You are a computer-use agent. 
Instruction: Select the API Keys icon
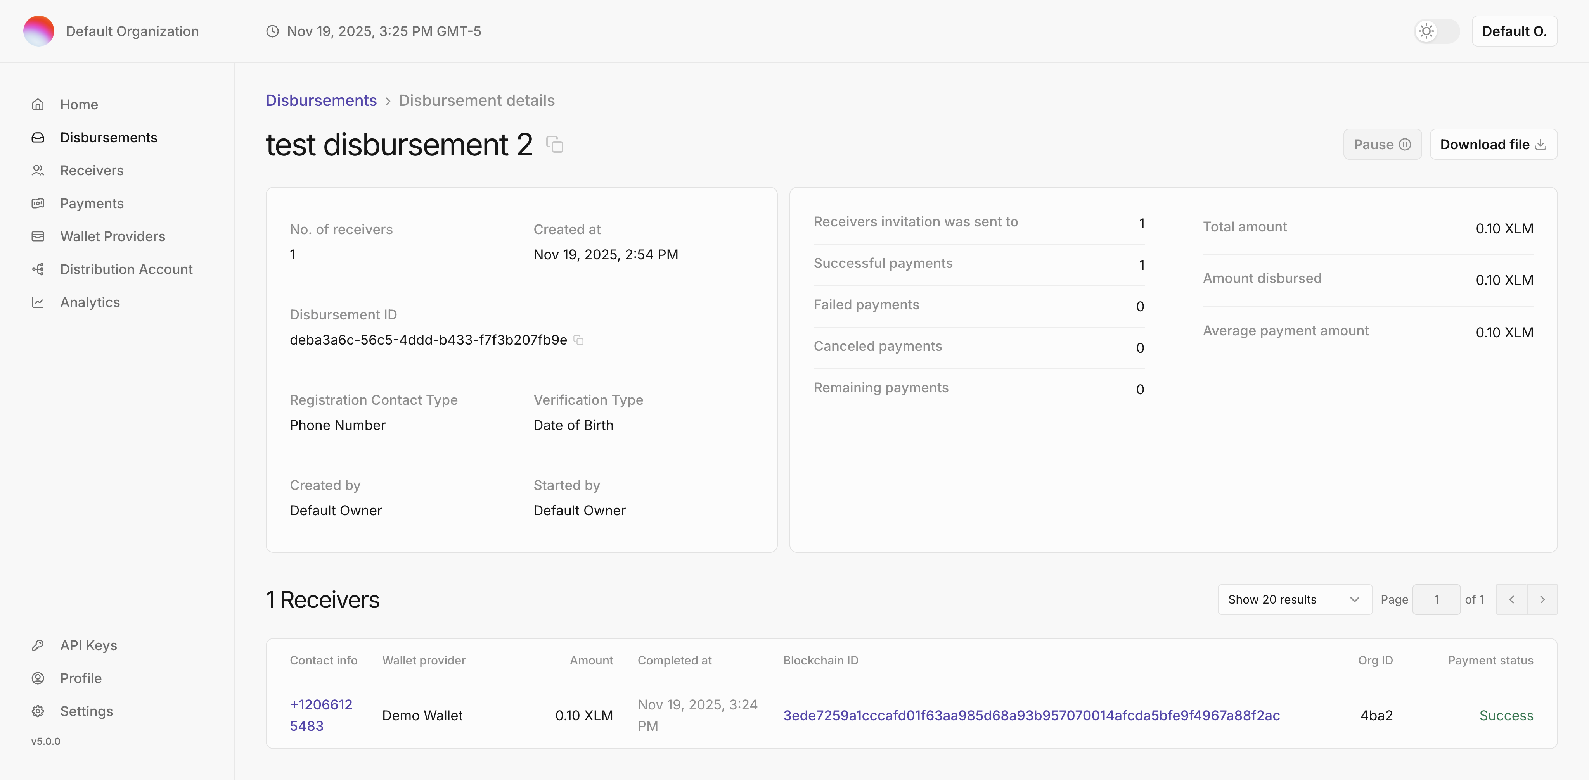38,645
